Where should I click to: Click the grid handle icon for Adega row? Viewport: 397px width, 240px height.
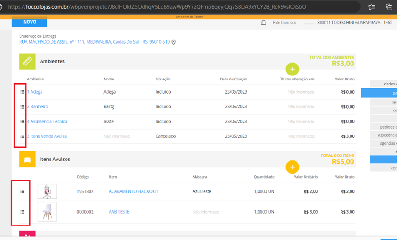[x=22, y=92]
